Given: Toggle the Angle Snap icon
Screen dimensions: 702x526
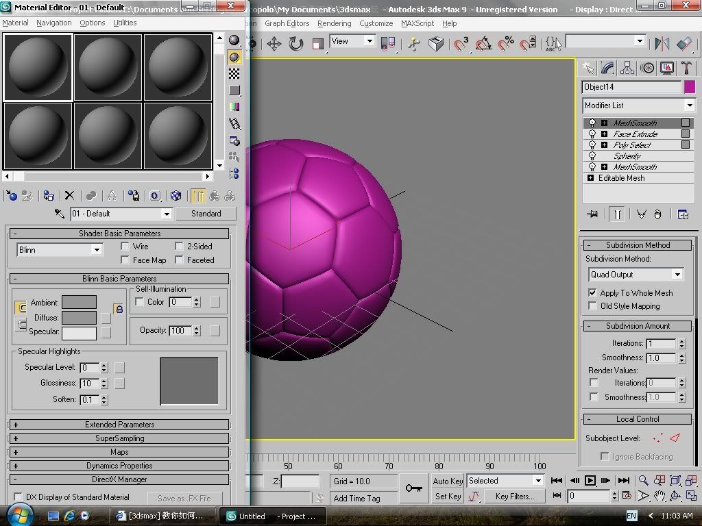Looking at the screenshot, I should coord(483,44).
